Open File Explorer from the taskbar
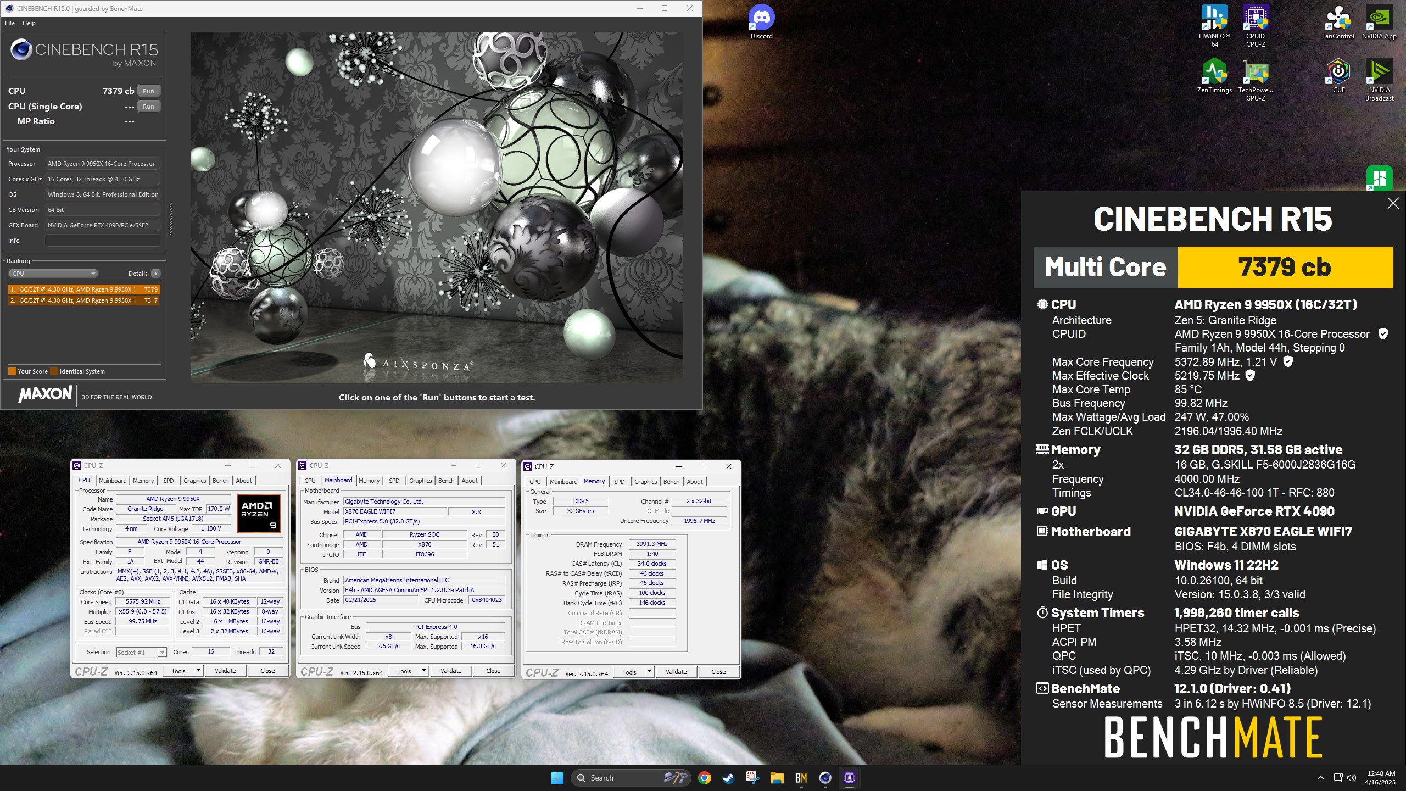The width and height of the screenshot is (1406, 791). tap(777, 778)
